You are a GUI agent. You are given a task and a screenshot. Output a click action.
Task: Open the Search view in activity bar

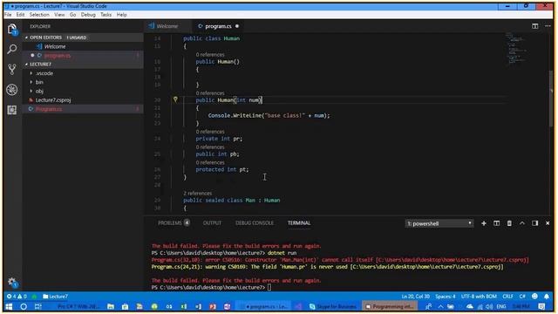(x=12, y=49)
